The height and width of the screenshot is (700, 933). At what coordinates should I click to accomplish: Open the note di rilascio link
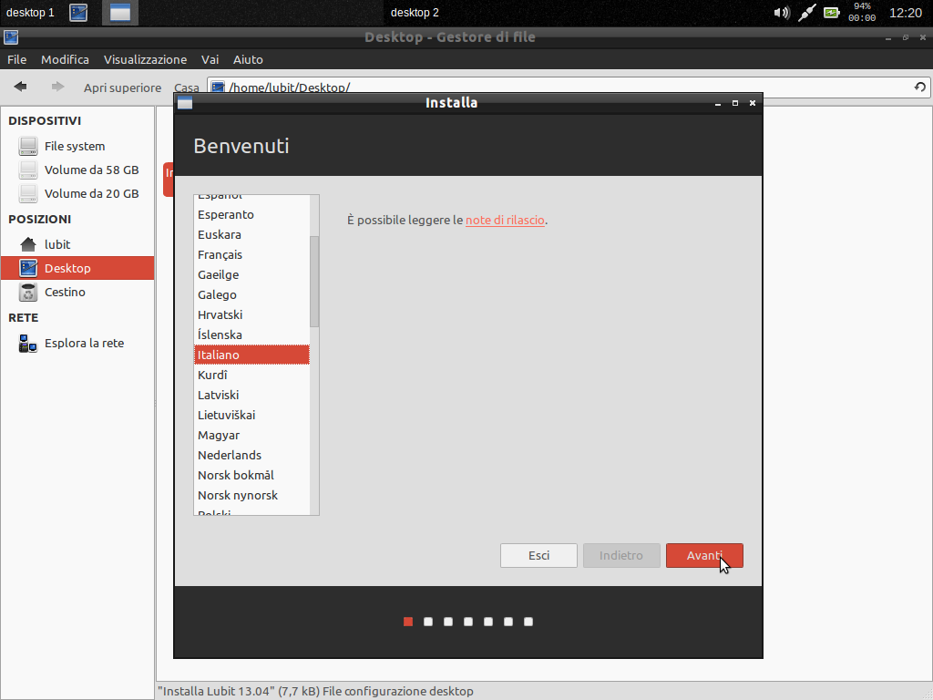click(x=505, y=220)
